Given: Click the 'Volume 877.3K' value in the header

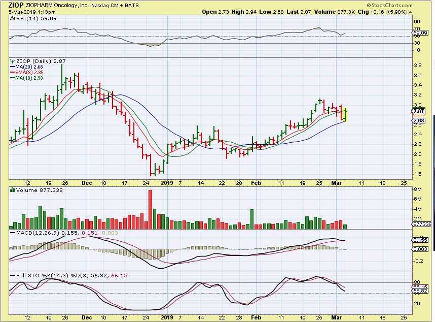Looking at the screenshot, I should 335,12.
